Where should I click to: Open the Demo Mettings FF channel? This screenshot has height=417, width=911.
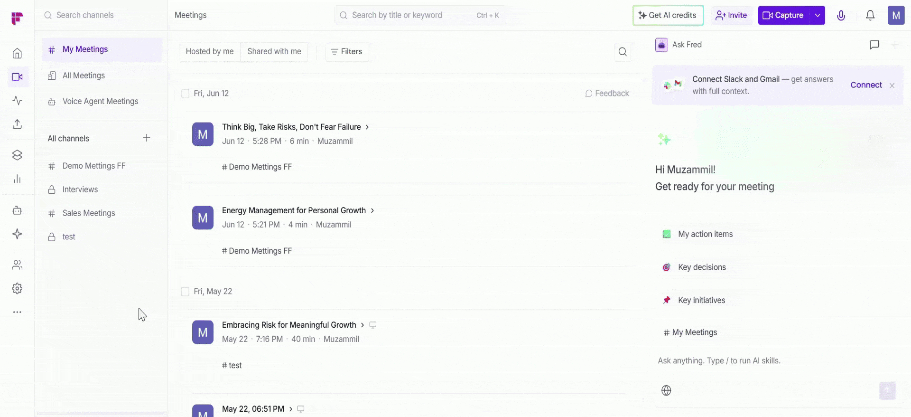pos(102,166)
